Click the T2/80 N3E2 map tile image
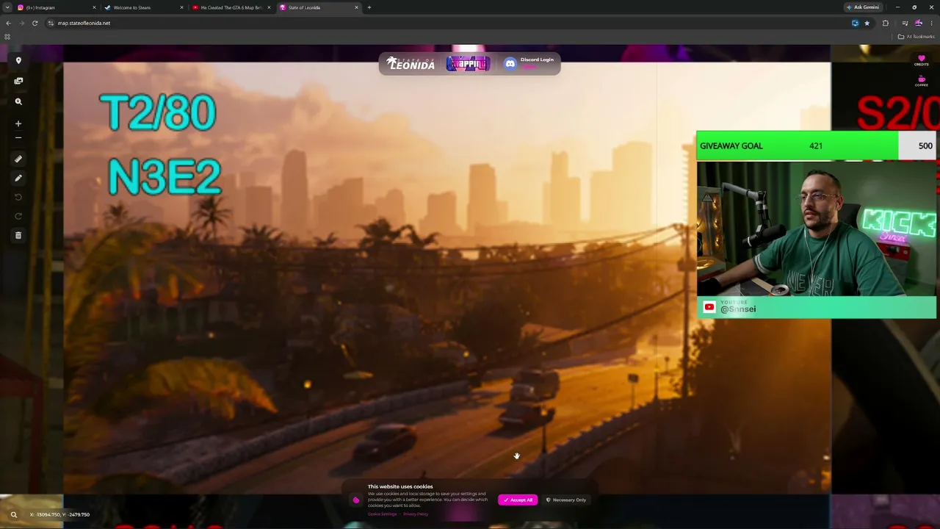940x529 pixels. coord(446,278)
